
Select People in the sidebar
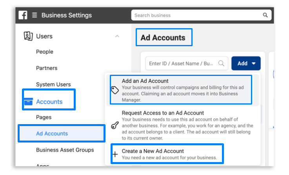pyautogui.click(x=45, y=52)
